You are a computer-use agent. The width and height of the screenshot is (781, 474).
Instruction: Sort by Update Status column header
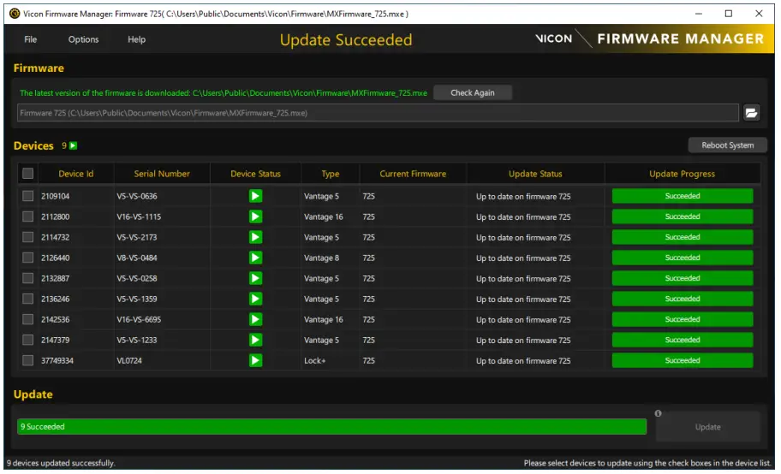click(535, 174)
